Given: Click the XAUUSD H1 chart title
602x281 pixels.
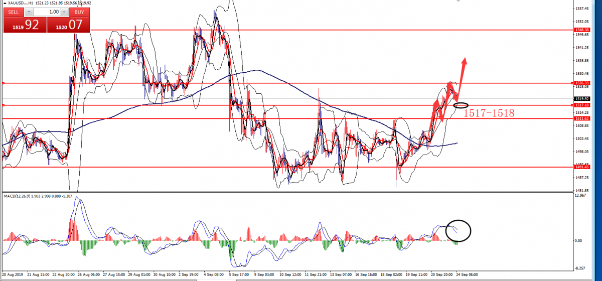Looking at the screenshot, I should (20, 3).
